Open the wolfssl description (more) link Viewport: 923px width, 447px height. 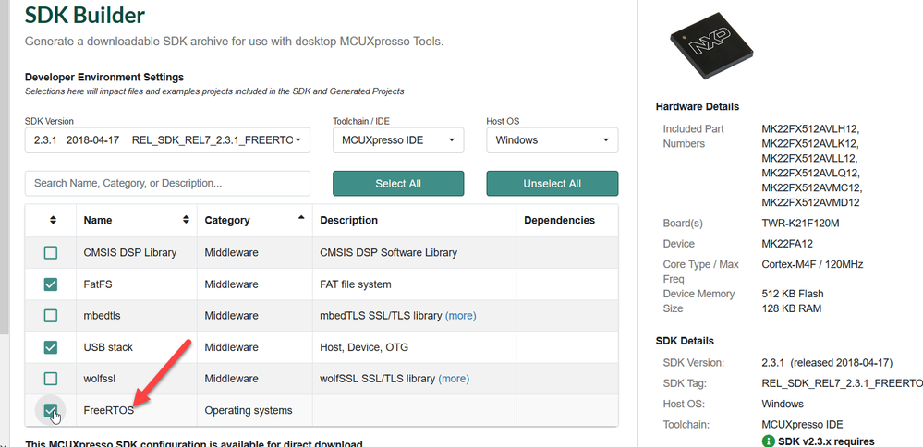pyautogui.click(x=454, y=378)
